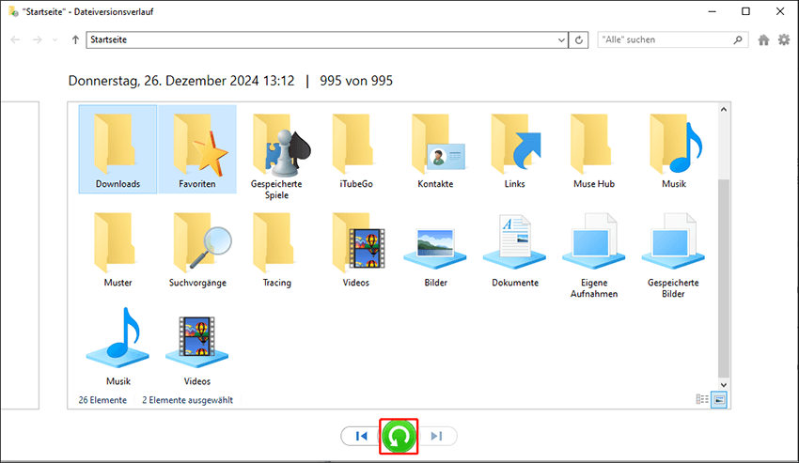Close the Dateiversionsverlauf window
Image resolution: width=799 pixels, height=463 pixels.
pos(780,11)
